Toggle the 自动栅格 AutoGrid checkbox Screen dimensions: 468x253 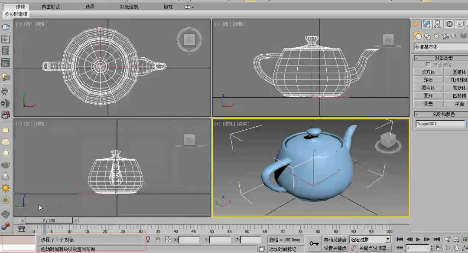tap(427, 64)
